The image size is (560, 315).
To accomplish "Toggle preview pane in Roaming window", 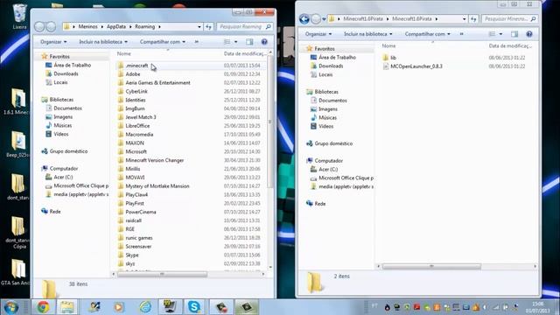I will pyautogui.click(x=249, y=42).
